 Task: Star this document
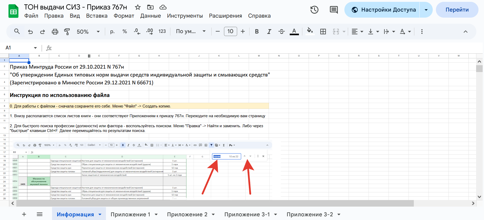[138, 7]
